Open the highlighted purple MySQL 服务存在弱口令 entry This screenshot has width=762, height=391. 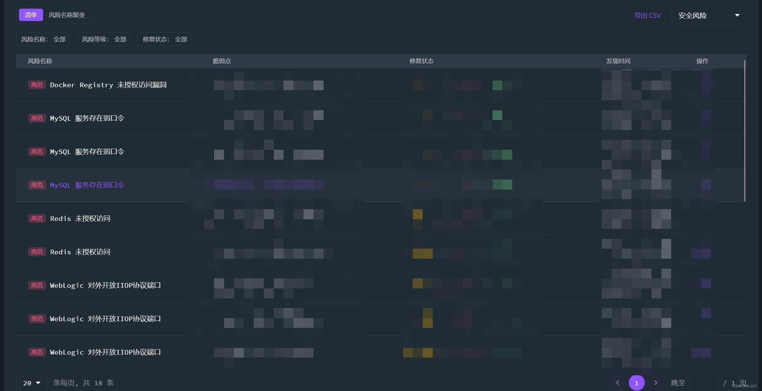coord(87,185)
